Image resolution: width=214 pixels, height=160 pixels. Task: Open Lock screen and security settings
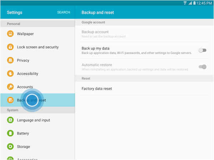pyautogui.click(x=38, y=47)
